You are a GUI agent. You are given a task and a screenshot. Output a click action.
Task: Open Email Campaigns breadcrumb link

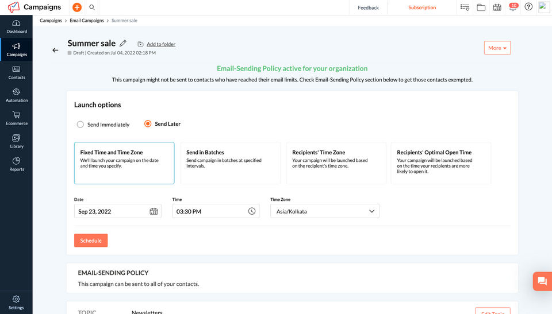[x=88, y=21]
